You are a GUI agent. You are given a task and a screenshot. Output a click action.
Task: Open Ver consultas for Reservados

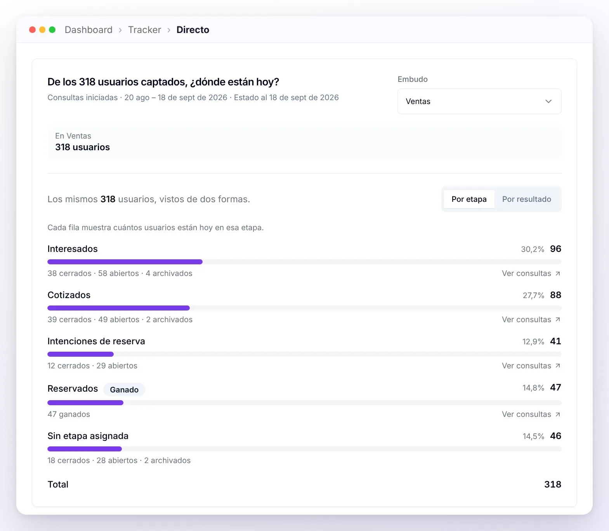531,415
